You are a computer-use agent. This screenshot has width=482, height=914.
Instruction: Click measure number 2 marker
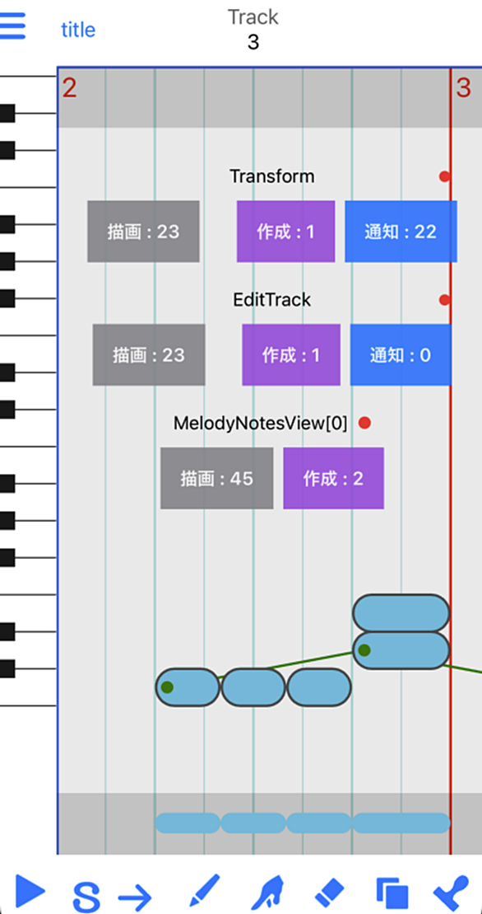[x=69, y=88]
